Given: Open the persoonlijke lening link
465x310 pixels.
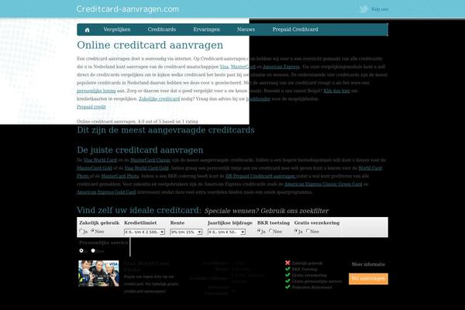Looking at the screenshot, I should tap(96, 91).
